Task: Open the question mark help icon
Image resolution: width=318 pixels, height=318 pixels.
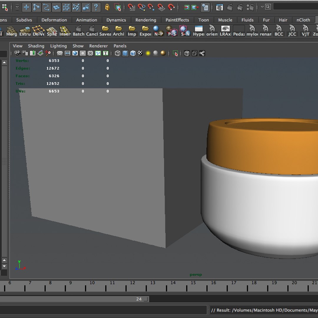Action: point(96,7)
